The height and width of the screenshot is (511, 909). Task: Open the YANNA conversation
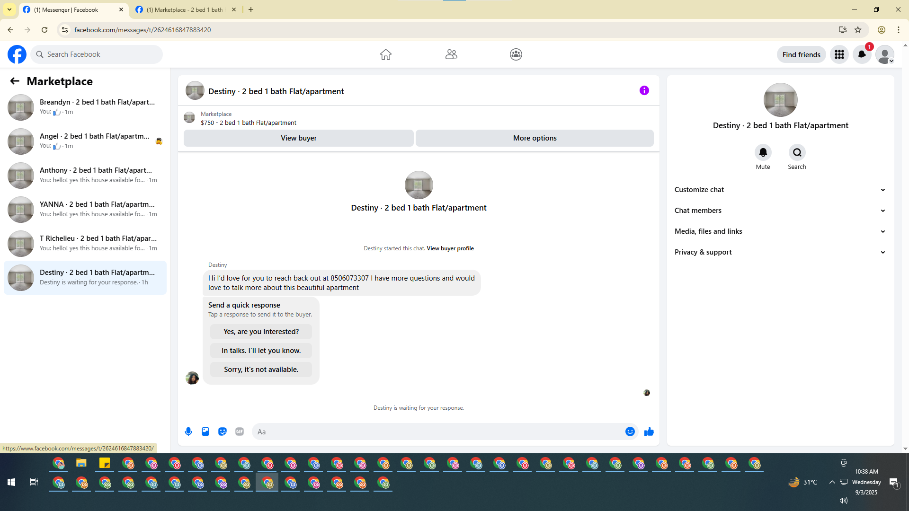pos(85,210)
